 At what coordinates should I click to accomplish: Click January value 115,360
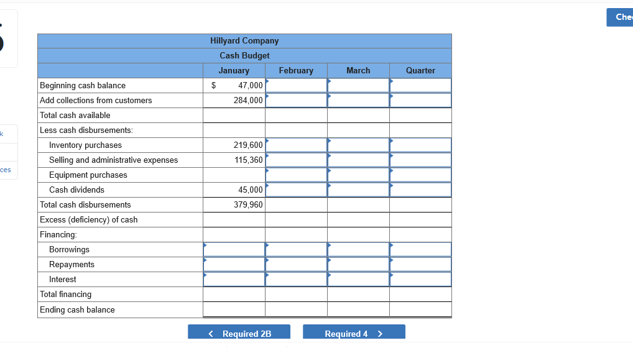click(248, 160)
